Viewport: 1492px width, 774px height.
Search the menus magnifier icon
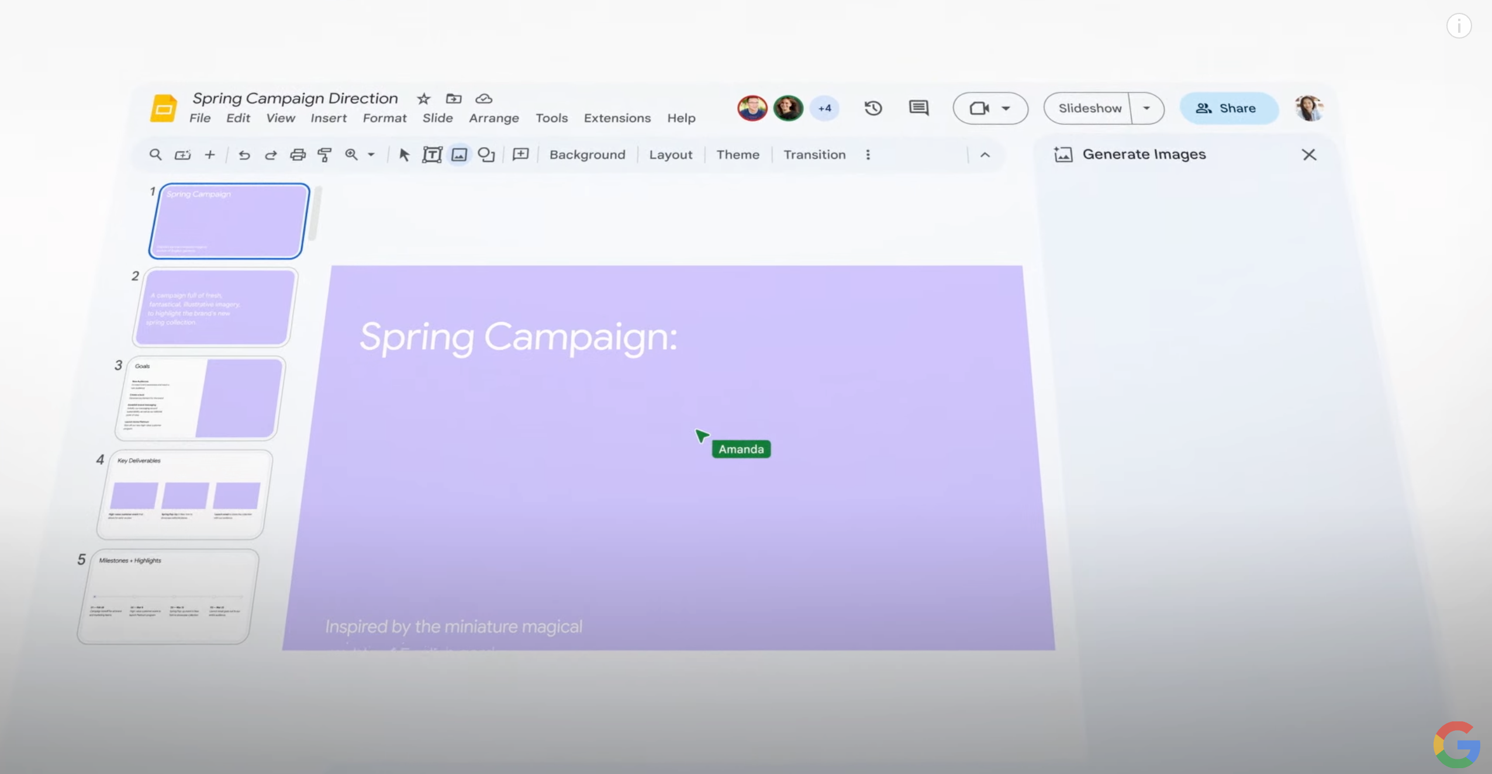click(x=156, y=154)
